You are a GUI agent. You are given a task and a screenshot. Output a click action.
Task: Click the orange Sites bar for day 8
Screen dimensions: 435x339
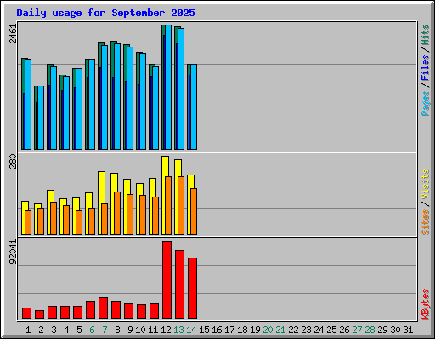[x=117, y=213]
